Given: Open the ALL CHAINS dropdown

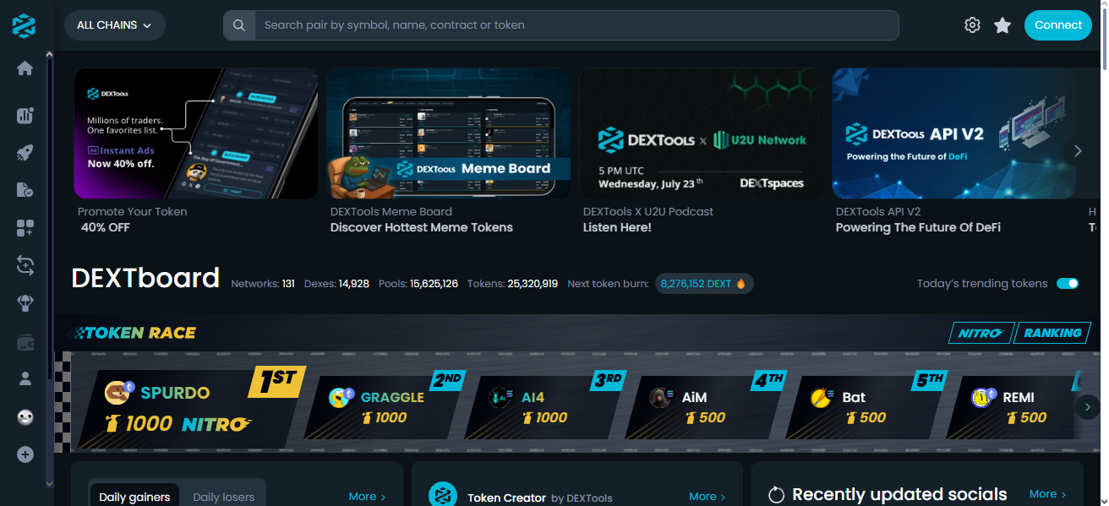Looking at the screenshot, I should pyautogui.click(x=115, y=25).
